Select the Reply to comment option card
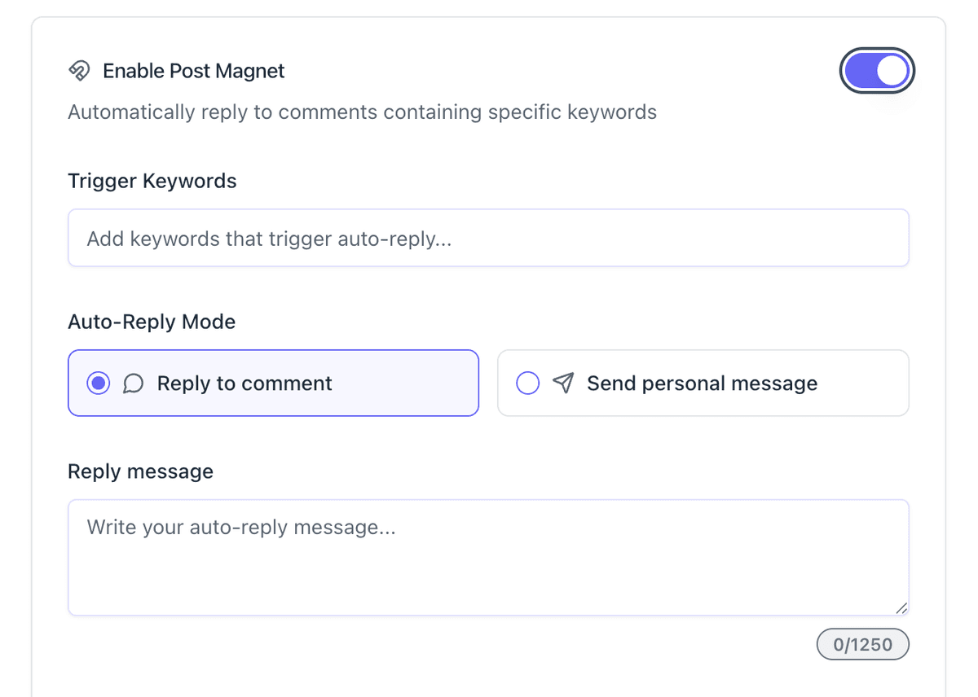 click(273, 383)
